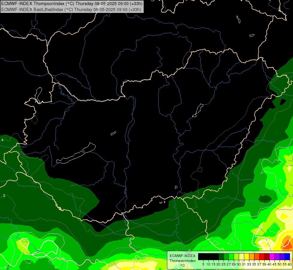Click the contour label 4 at left edge
Image resolution: width=293 pixels, height=270 pixels.
(x=2, y=140)
